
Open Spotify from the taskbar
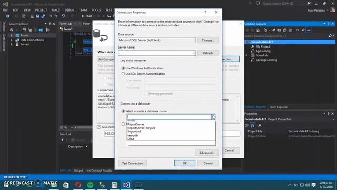[90, 185]
